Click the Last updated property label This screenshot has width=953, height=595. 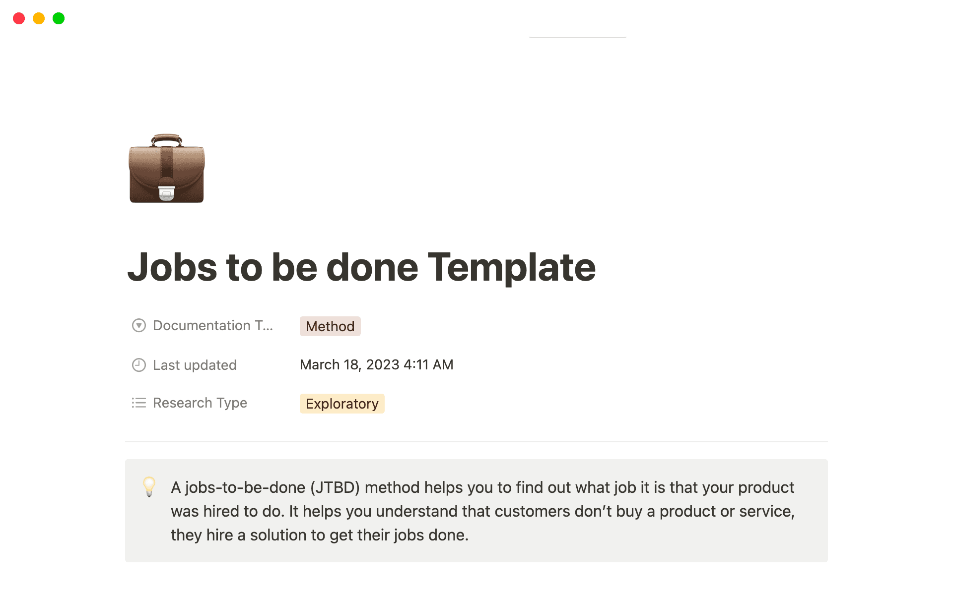click(x=195, y=365)
